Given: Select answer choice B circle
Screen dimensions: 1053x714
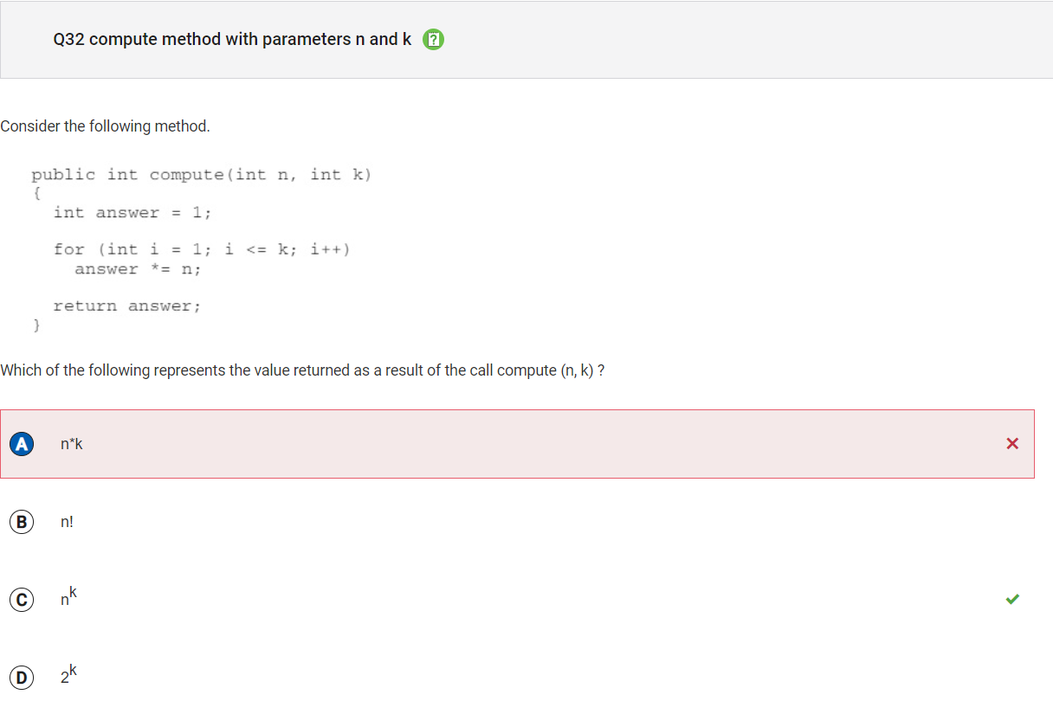Looking at the screenshot, I should (x=22, y=522).
